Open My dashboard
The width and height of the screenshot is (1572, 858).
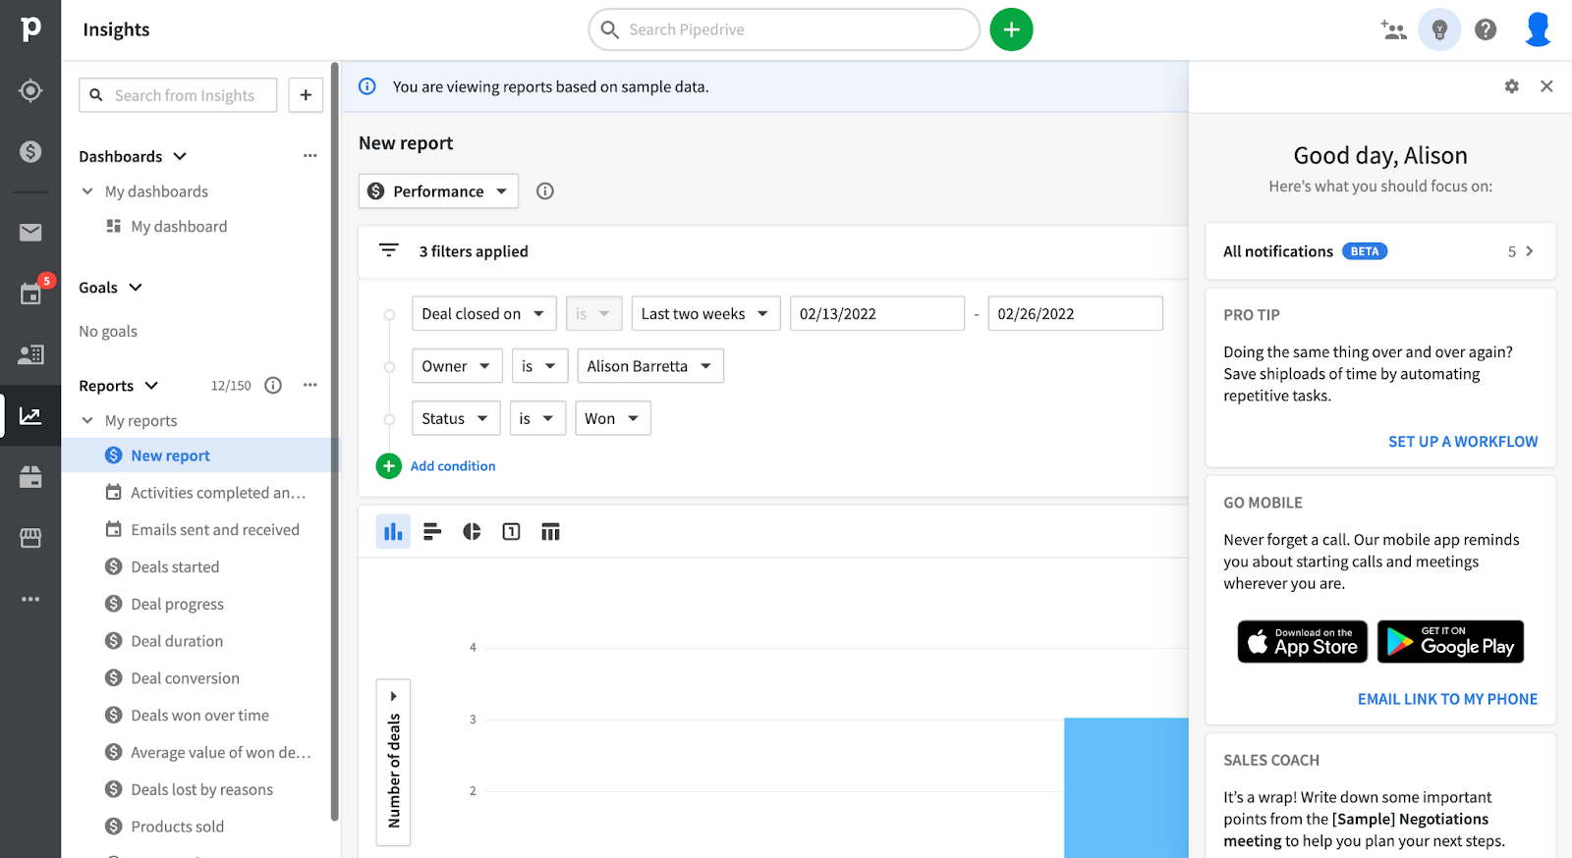tap(179, 227)
